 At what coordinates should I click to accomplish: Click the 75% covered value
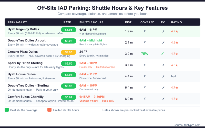pyautogui.click(x=145, y=54)
